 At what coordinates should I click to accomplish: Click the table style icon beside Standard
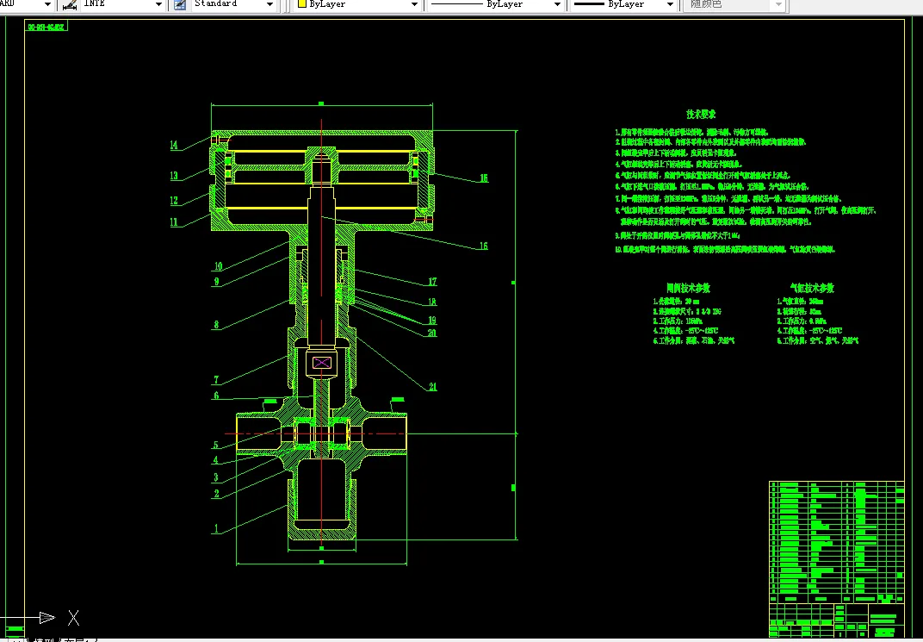click(x=180, y=4)
